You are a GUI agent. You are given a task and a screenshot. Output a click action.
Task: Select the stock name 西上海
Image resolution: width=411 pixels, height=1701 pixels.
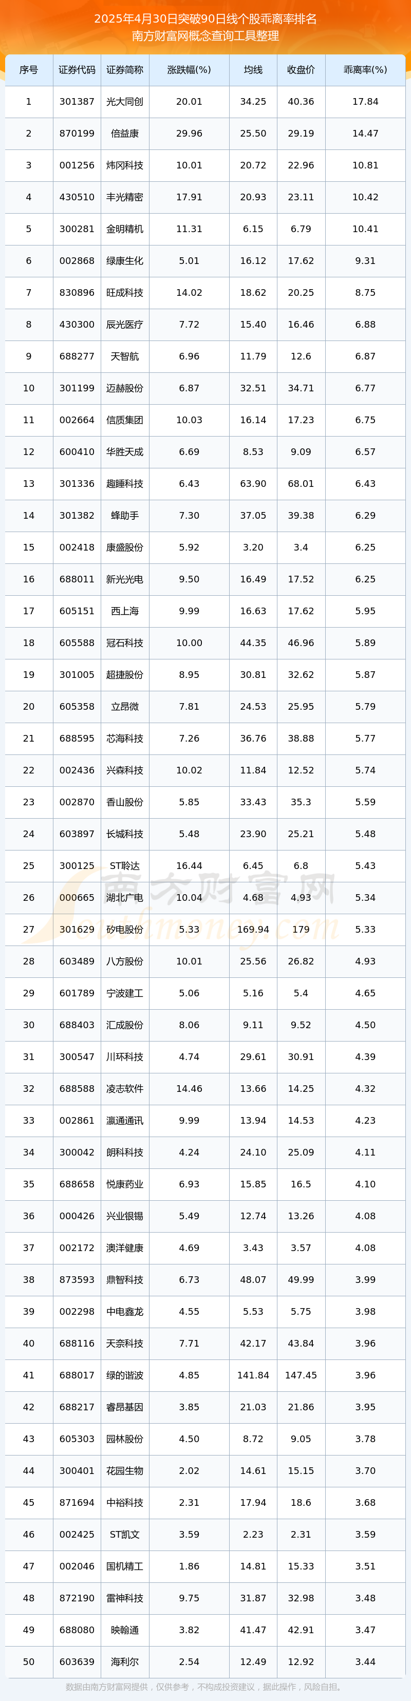tap(125, 611)
